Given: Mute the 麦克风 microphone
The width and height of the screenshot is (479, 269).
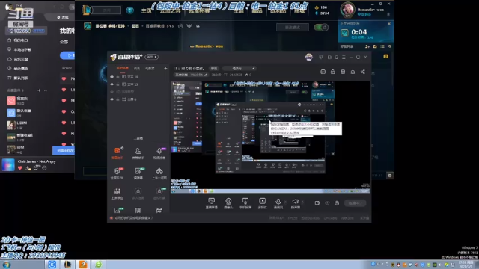Looking at the screenshot, I should pos(278,203).
